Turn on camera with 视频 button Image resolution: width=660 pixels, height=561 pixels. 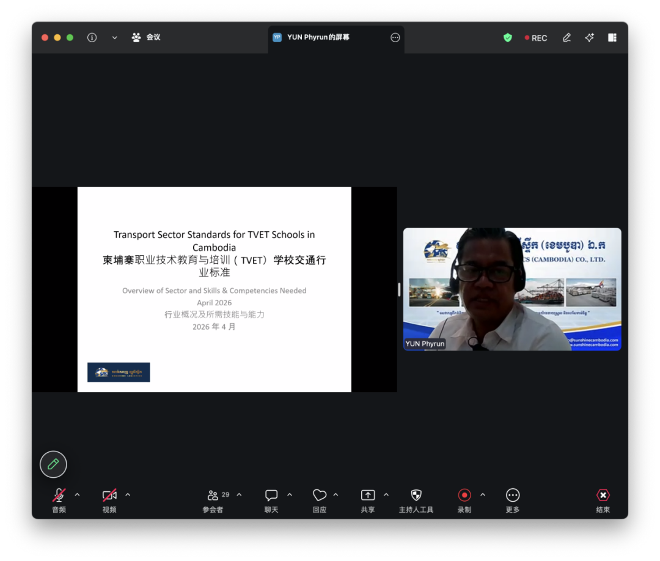(109, 500)
